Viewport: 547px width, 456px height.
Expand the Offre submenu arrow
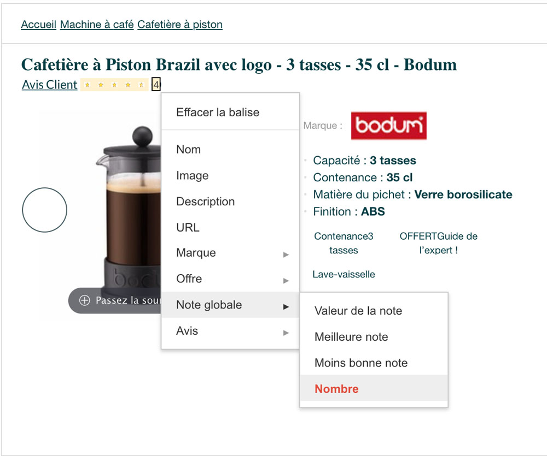286,281
